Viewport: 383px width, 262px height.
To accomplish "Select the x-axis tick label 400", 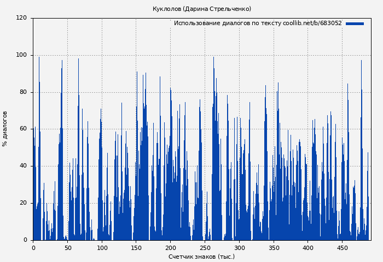I will (x=308, y=248).
